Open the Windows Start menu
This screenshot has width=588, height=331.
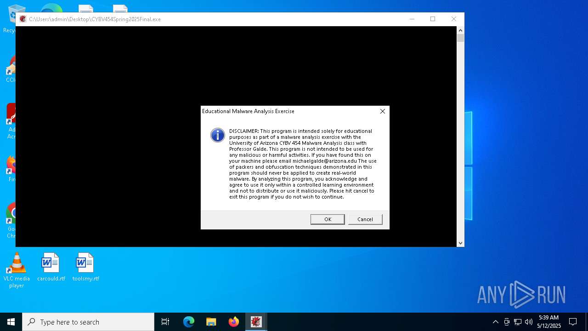pos(11,322)
